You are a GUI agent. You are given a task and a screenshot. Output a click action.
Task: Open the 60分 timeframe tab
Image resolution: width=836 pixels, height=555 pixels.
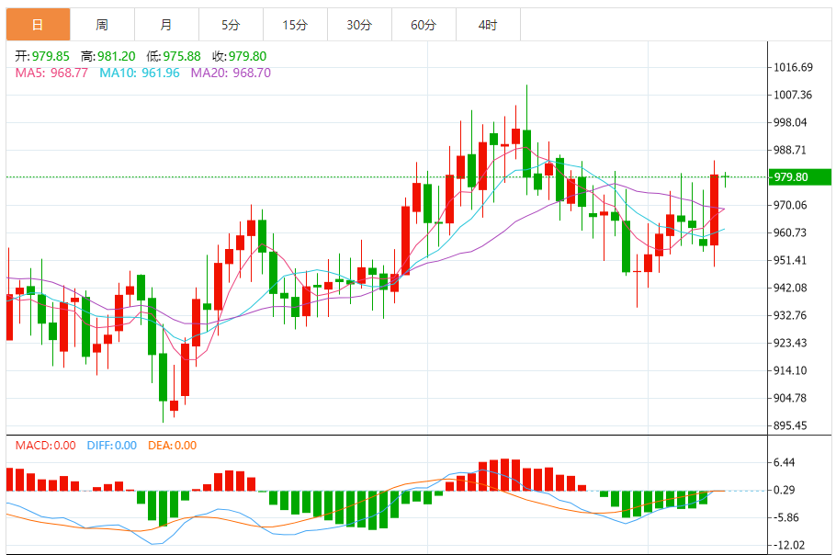pos(424,25)
